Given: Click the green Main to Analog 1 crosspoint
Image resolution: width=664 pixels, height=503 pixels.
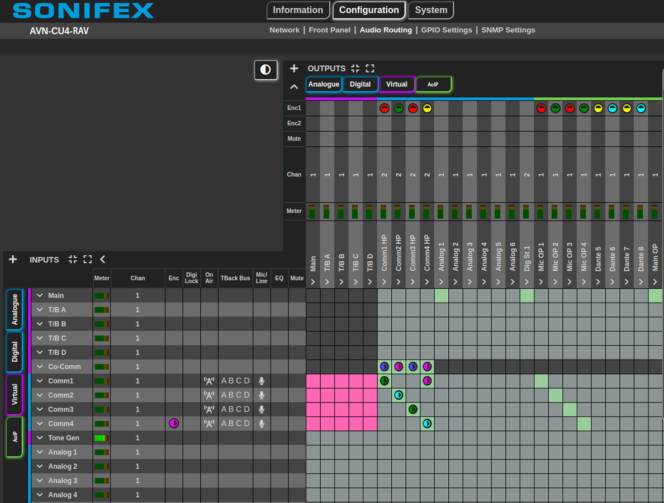Looking at the screenshot, I should click(x=442, y=295).
